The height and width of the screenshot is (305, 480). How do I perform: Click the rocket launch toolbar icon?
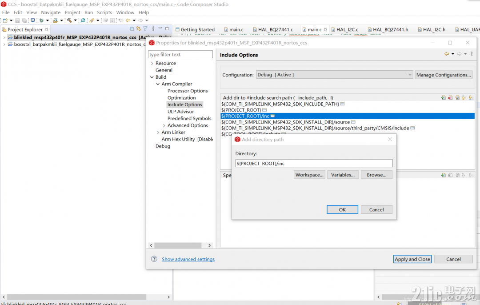[92, 20]
